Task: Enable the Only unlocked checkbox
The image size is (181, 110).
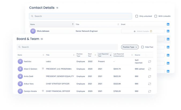Action: (x=137, y=16)
